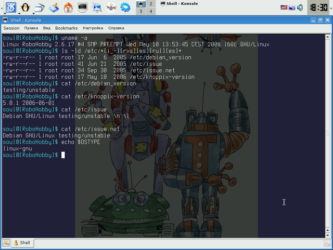
Task: Click the terminal scrollbar top up arrow
Action: (327, 37)
